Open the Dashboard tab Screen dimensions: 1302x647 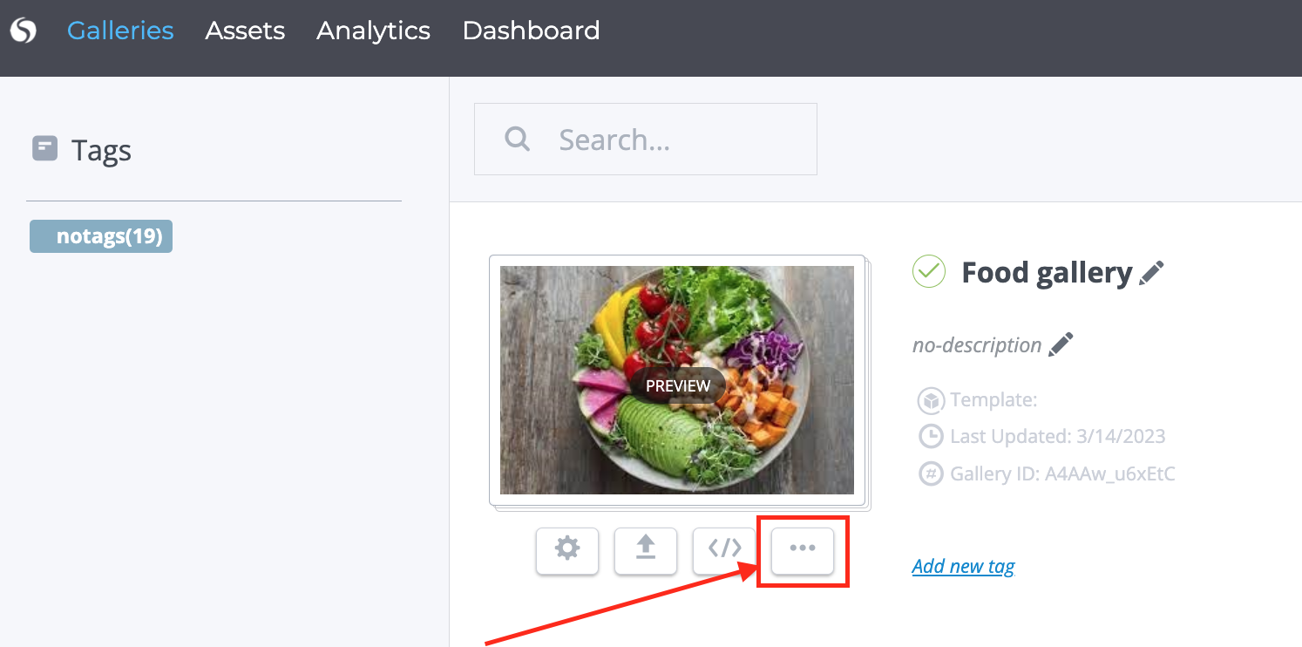click(x=531, y=31)
